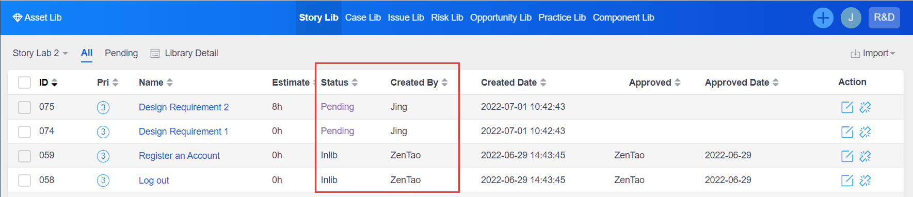Select the checkbox for story 058
Screen dimensions: 913x197
[24, 180]
